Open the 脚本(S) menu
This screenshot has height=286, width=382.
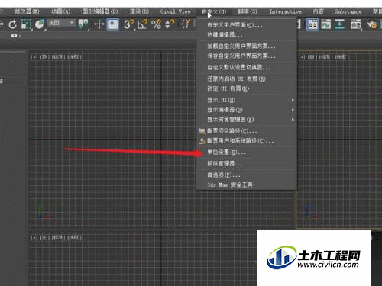pyautogui.click(x=248, y=11)
